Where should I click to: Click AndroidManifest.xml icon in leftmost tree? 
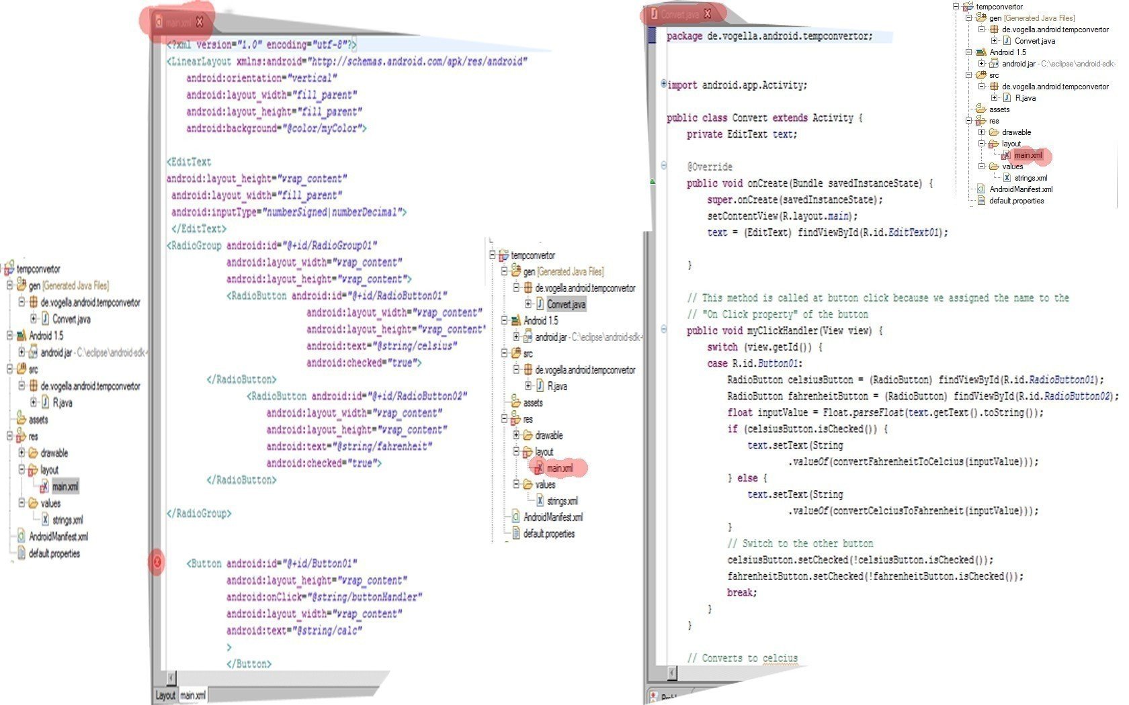tap(21, 536)
